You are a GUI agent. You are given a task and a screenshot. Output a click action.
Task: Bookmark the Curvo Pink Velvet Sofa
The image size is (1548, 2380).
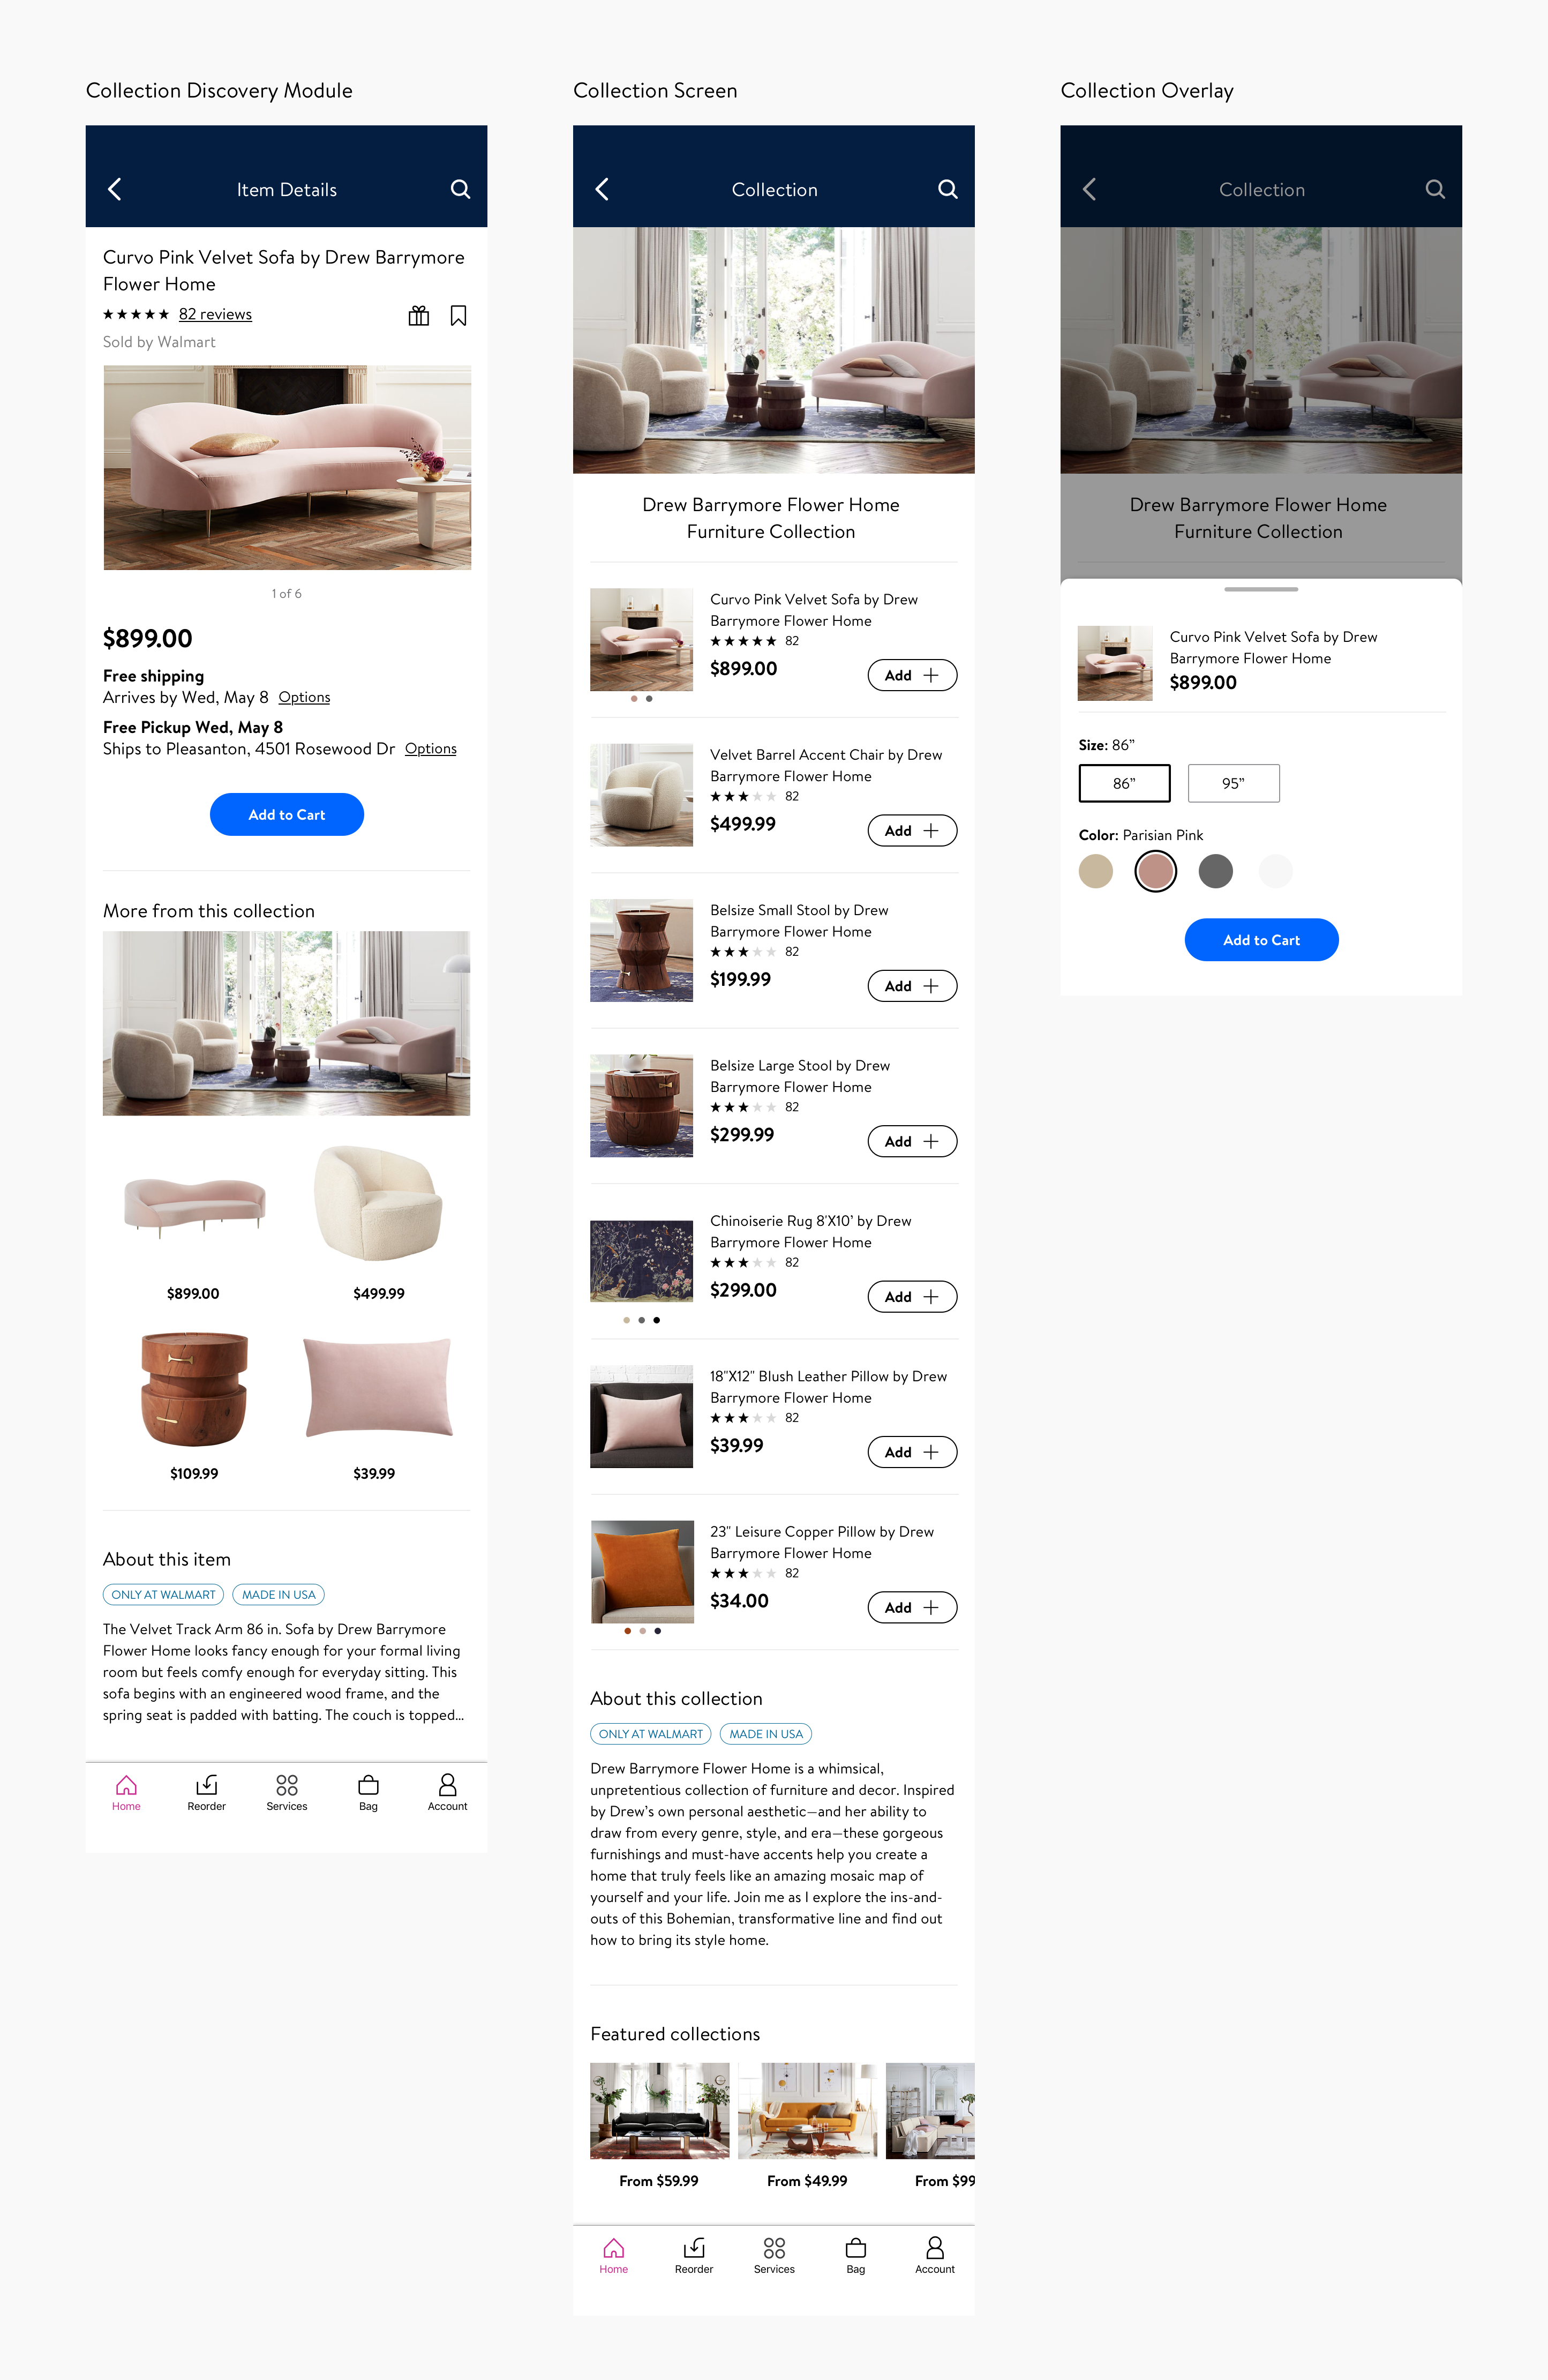(x=458, y=316)
